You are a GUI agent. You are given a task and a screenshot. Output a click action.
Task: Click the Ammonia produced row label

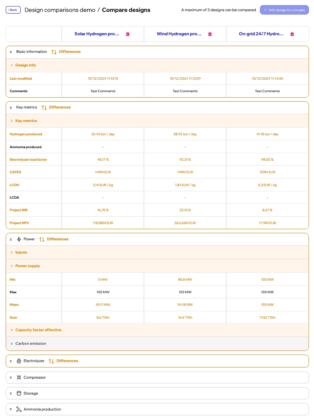coord(25,147)
